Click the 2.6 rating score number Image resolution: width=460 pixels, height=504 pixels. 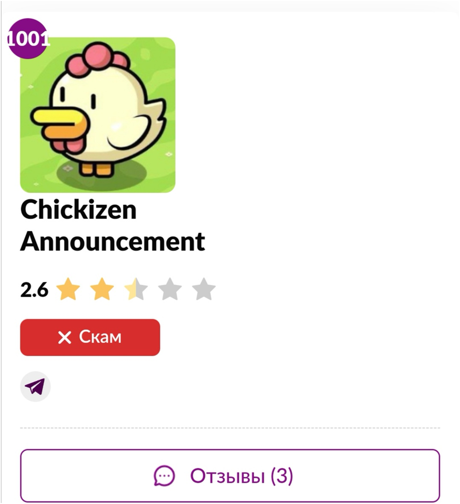pos(34,289)
